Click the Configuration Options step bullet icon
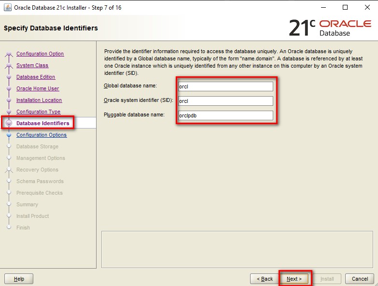 [9, 135]
